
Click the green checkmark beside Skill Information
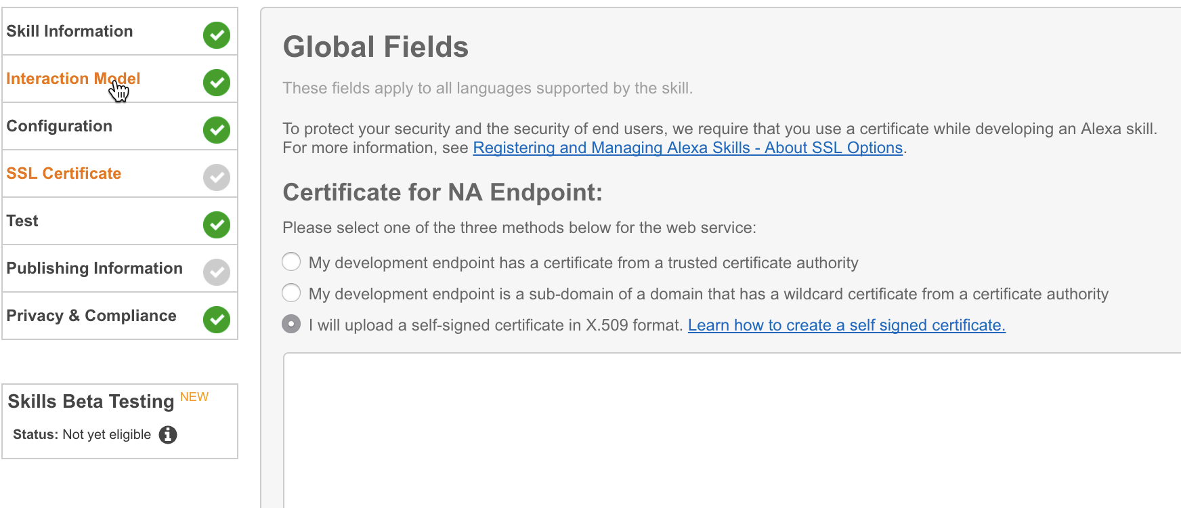pyautogui.click(x=217, y=35)
